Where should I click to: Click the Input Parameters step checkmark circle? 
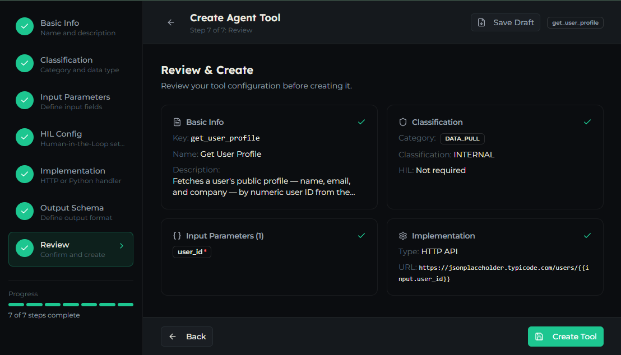25,100
